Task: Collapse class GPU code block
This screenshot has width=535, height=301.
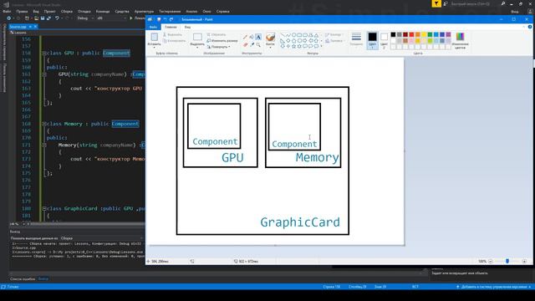Action: coord(44,54)
